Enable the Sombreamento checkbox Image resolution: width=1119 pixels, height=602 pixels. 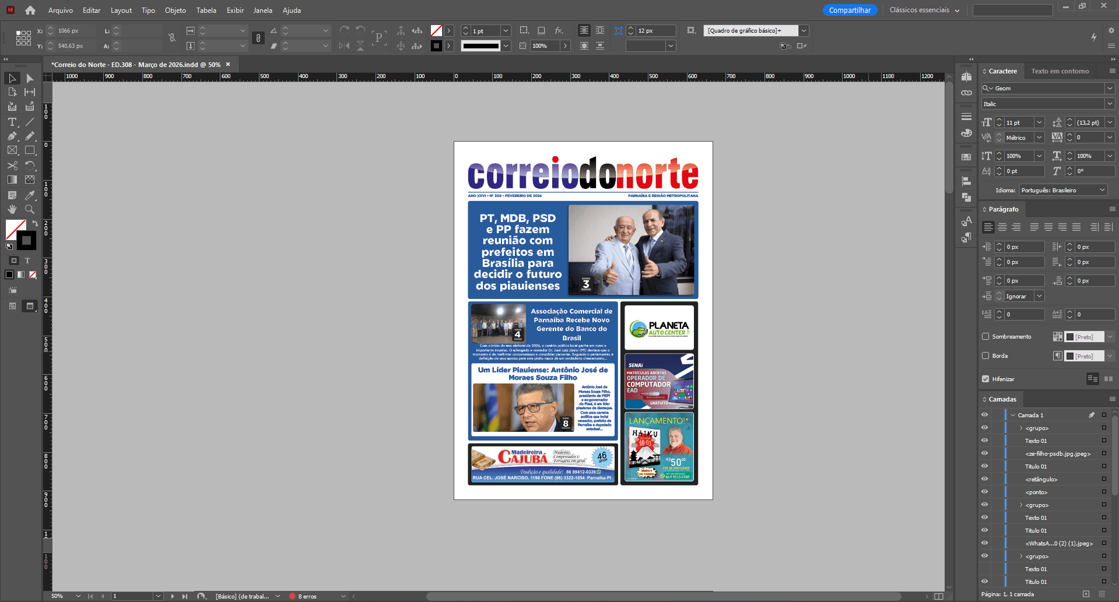click(x=985, y=336)
